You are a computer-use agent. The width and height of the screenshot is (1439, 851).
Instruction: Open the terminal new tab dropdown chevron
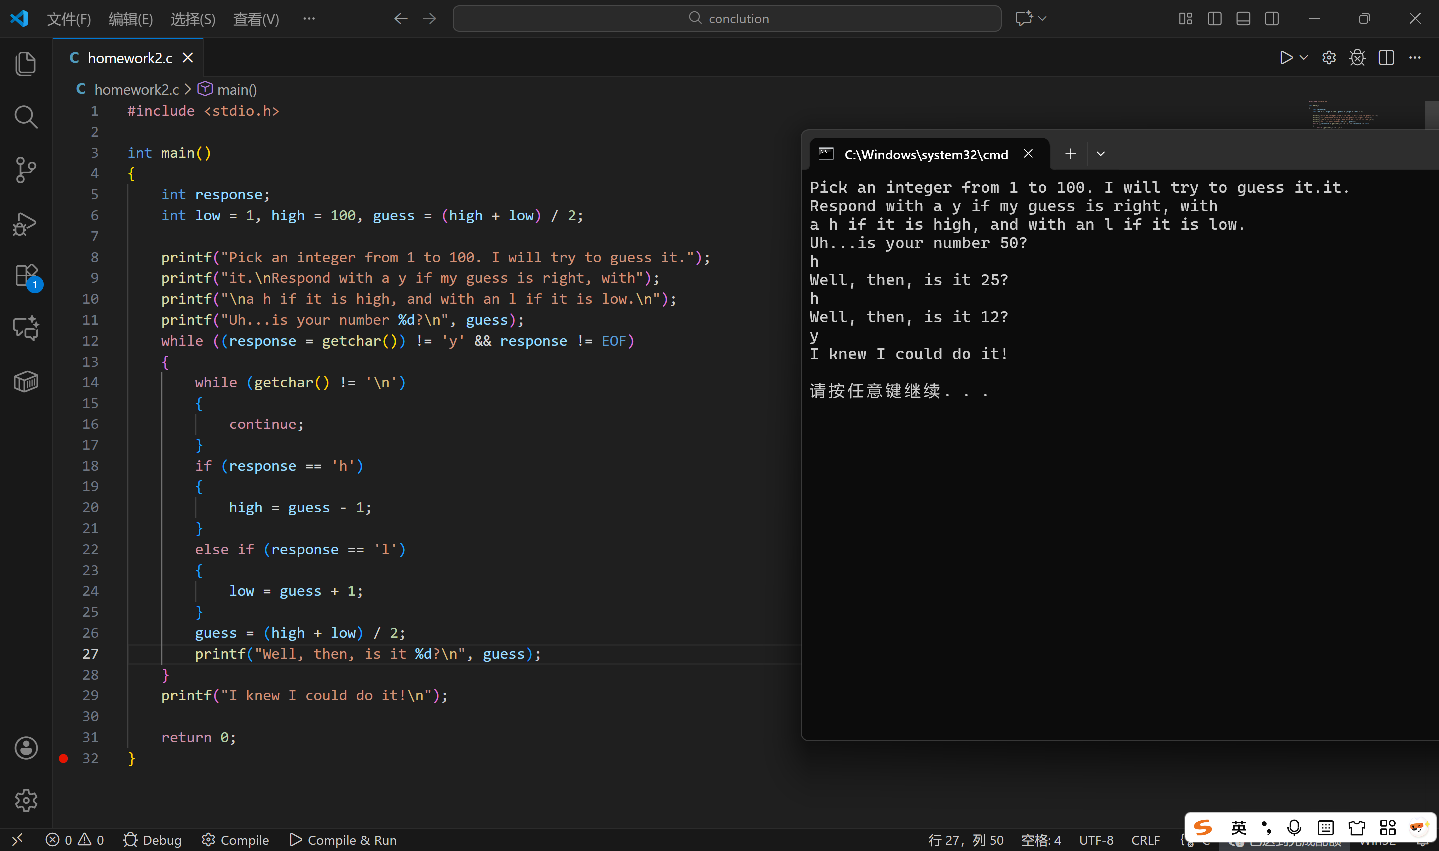point(1100,154)
